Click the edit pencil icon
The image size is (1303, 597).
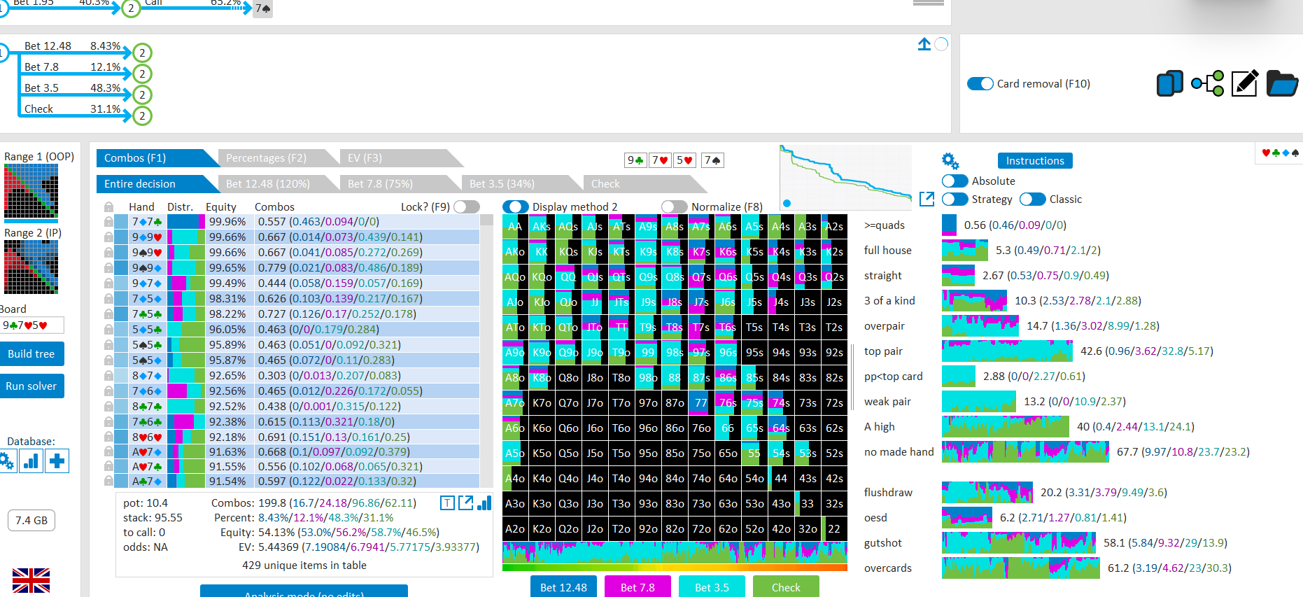pos(1245,83)
